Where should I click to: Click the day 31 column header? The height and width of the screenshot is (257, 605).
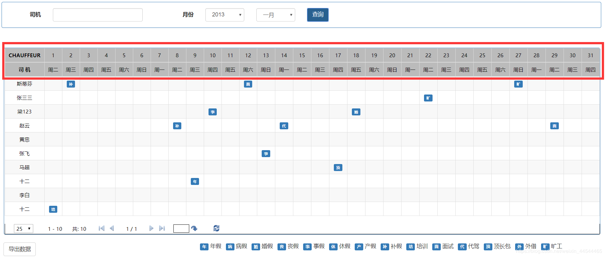coord(590,55)
